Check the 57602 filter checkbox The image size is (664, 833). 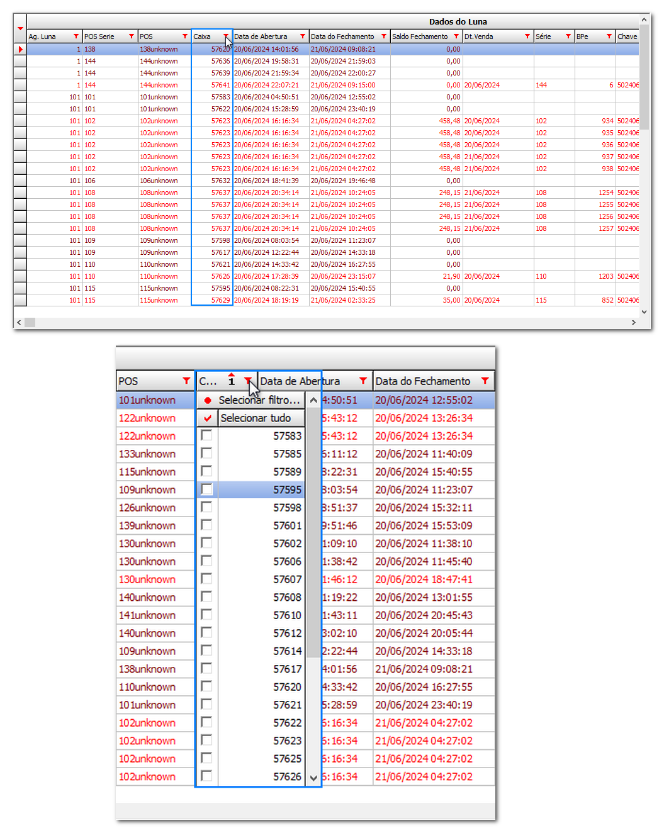(x=206, y=543)
